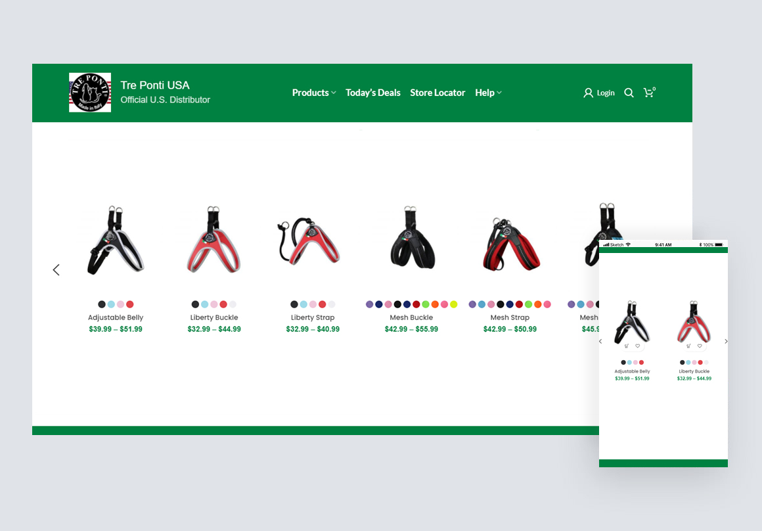Screen dimensions: 762x531
Task: Tap wishlist heart under mobile Adjustable Belly harness
Action: tap(637, 346)
